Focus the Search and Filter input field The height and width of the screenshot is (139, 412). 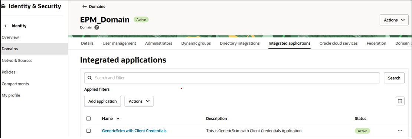point(232,78)
